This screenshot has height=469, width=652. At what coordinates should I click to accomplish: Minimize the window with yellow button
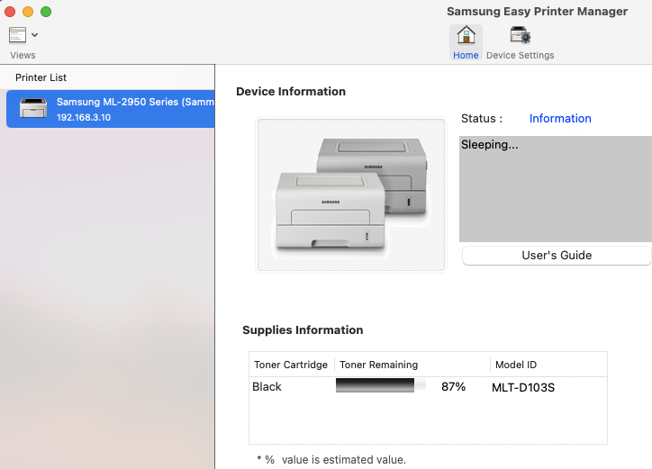tap(28, 12)
